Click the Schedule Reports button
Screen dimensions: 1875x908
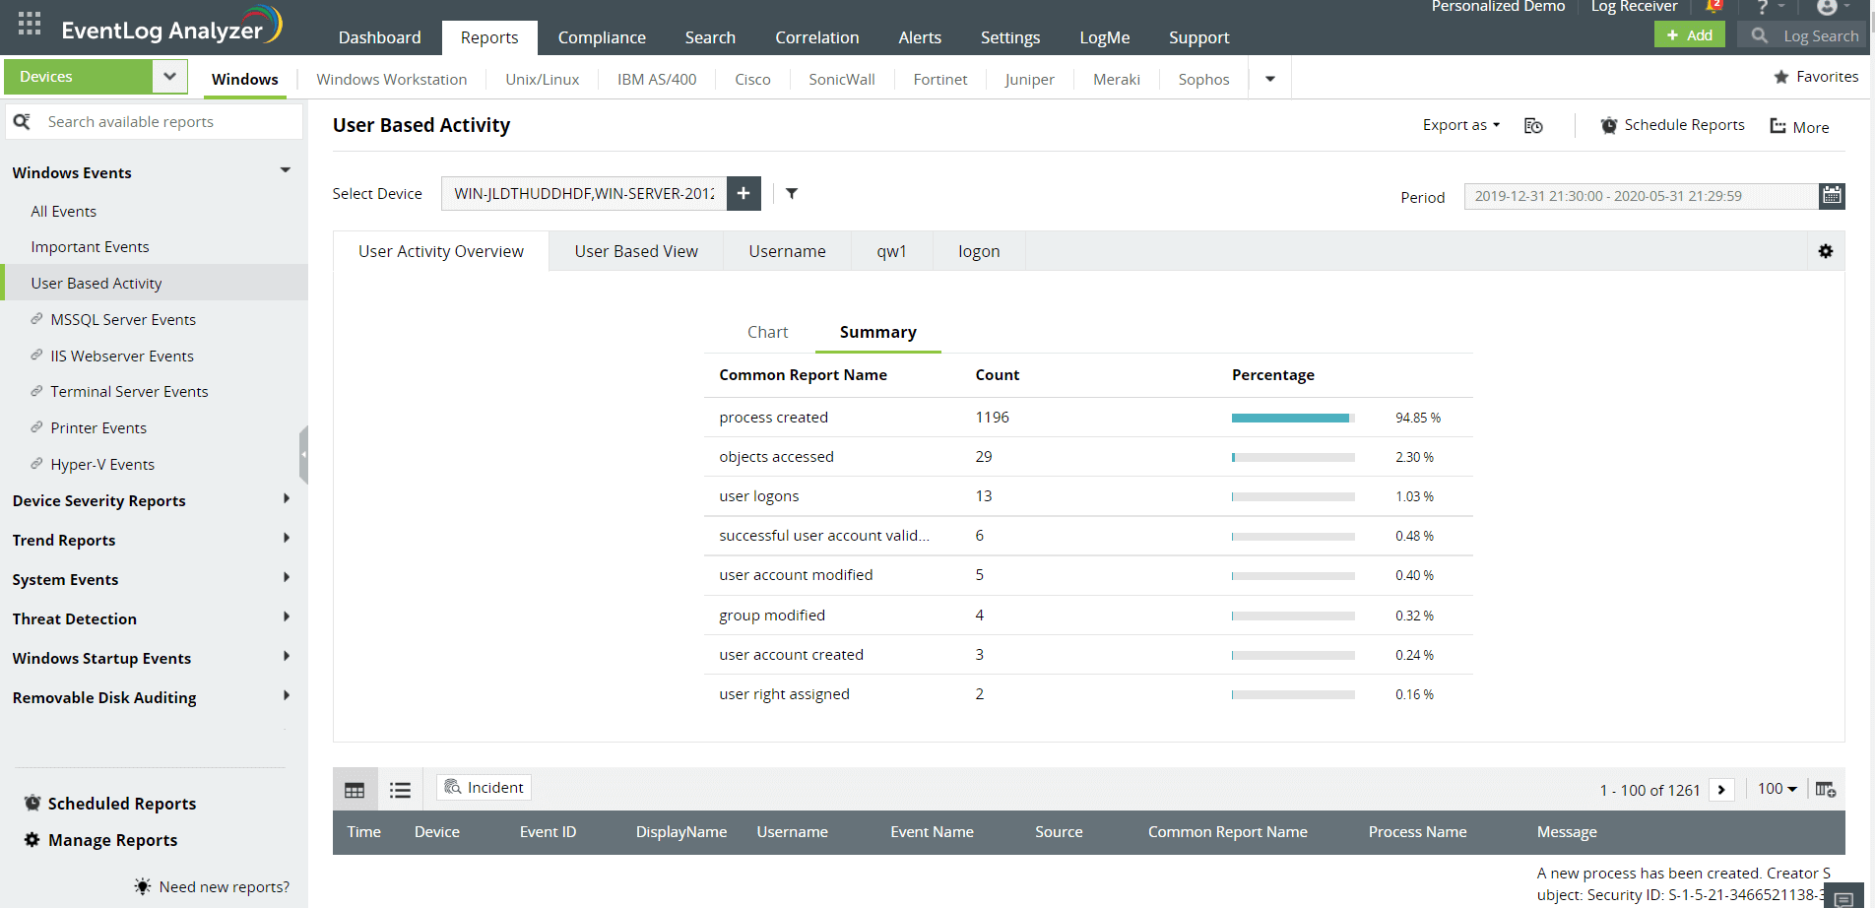pyautogui.click(x=1673, y=125)
